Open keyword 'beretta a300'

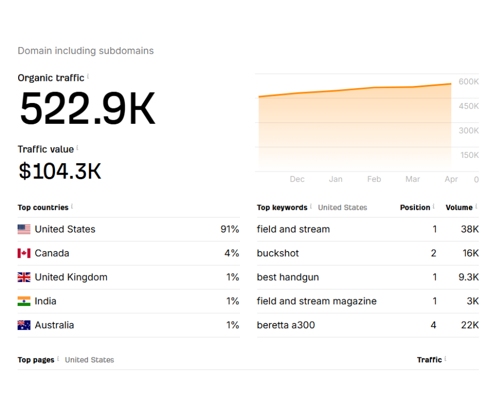tap(286, 325)
